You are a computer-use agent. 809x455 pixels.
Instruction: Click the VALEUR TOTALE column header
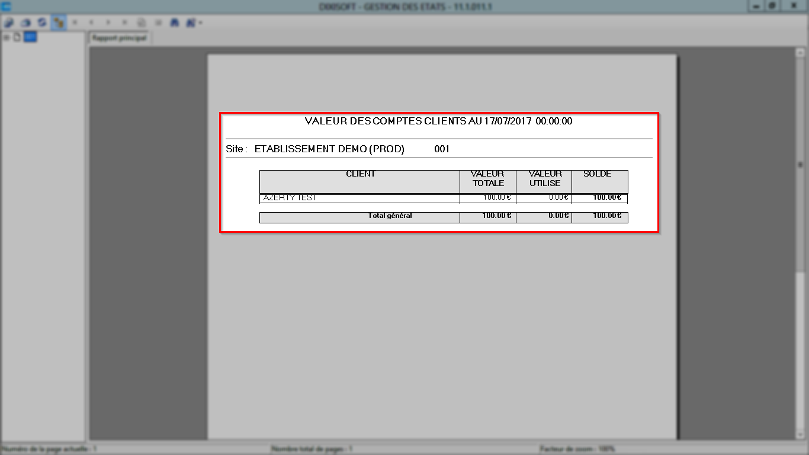[x=488, y=181]
